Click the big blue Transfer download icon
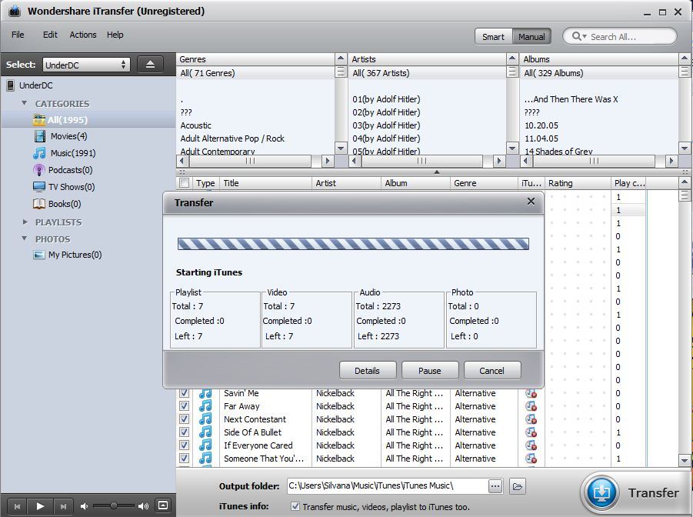 click(601, 492)
